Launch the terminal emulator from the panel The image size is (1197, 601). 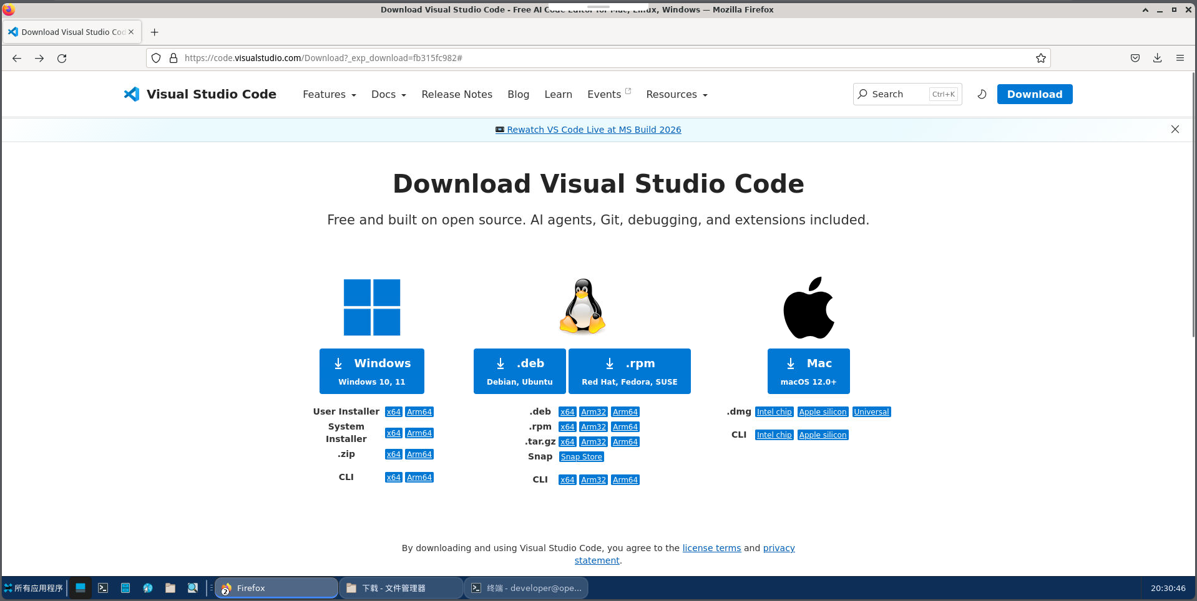[x=103, y=588]
